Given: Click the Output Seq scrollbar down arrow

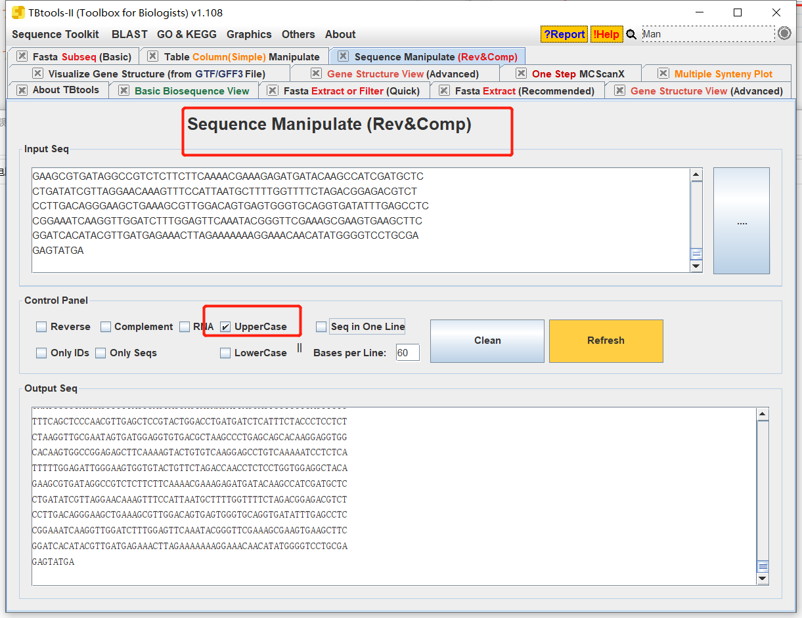Looking at the screenshot, I should click(x=763, y=579).
